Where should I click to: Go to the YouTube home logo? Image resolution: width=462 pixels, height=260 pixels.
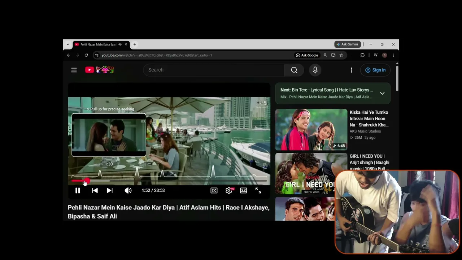tap(99, 70)
